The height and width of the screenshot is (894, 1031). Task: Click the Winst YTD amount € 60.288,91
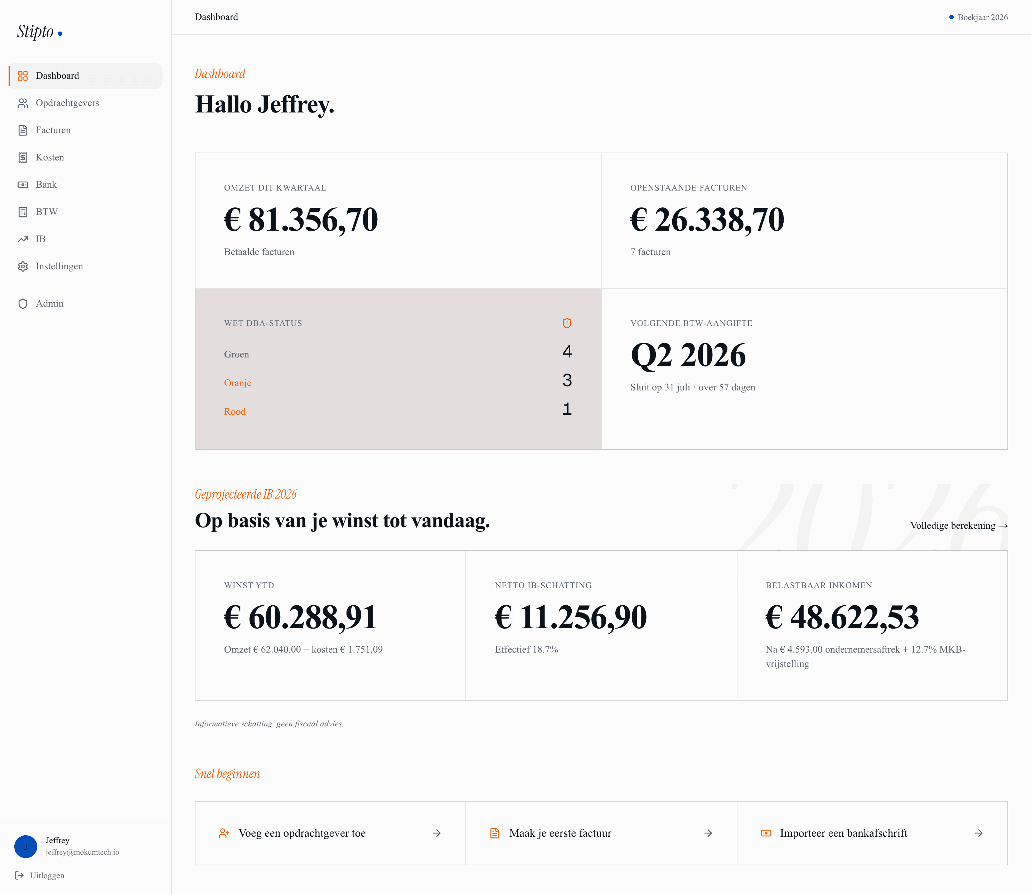(300, 617)
